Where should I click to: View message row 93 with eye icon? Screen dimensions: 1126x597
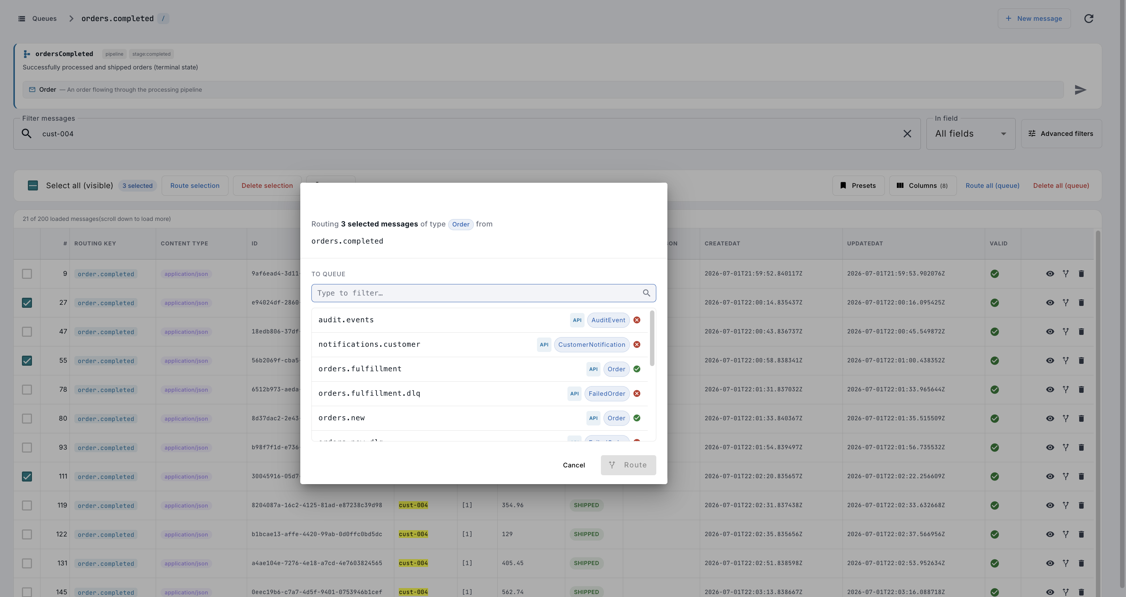coord(1050,448)
